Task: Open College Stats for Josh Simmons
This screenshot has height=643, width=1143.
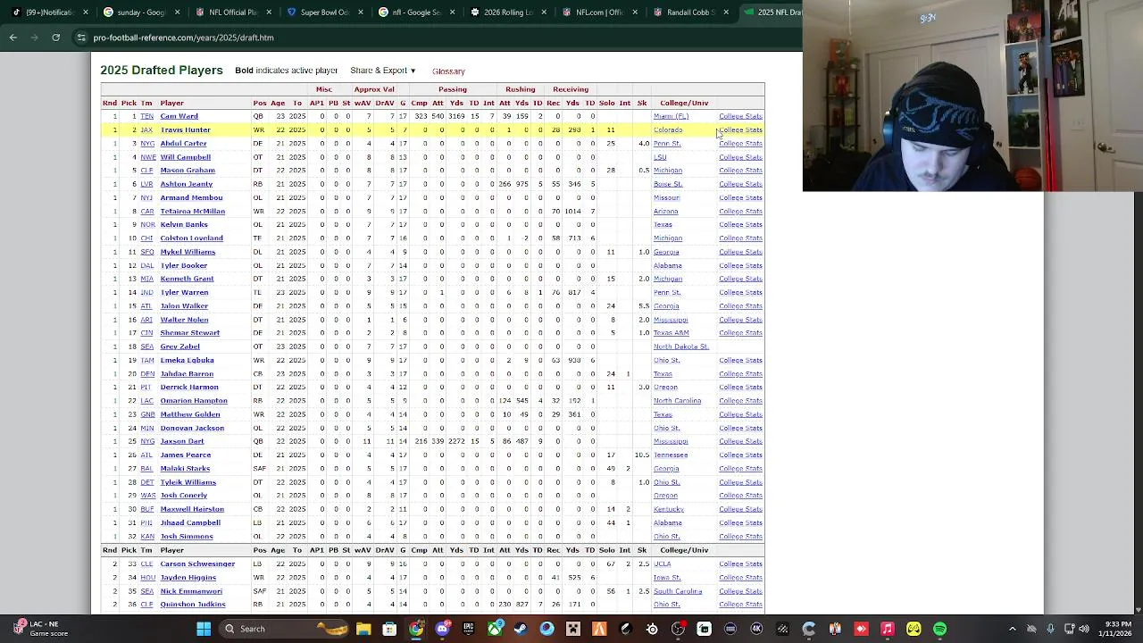Action: (740, 537)
